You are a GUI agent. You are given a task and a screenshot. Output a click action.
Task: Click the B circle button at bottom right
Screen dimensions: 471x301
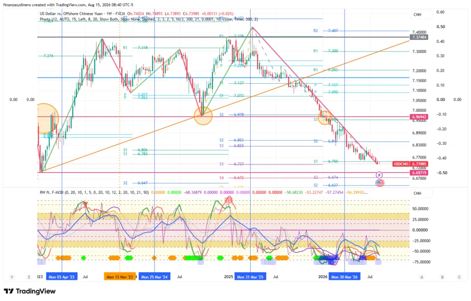(442, 277)
